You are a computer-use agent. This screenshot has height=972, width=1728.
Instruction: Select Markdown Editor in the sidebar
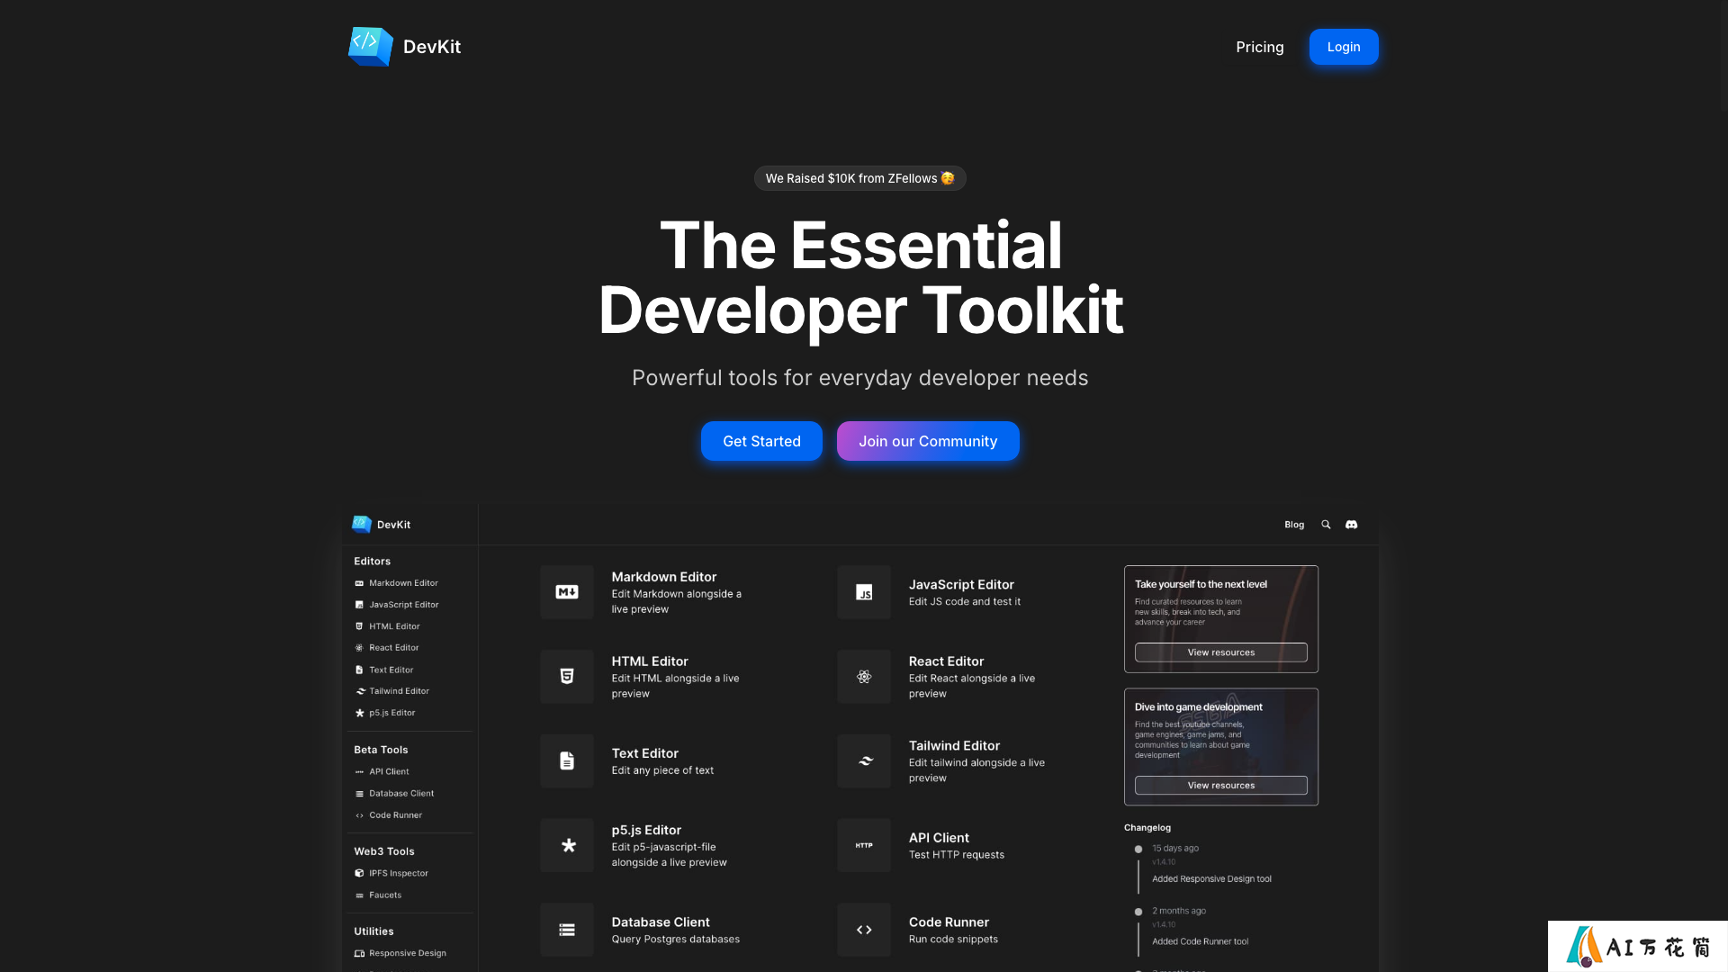tap(396, 583)
